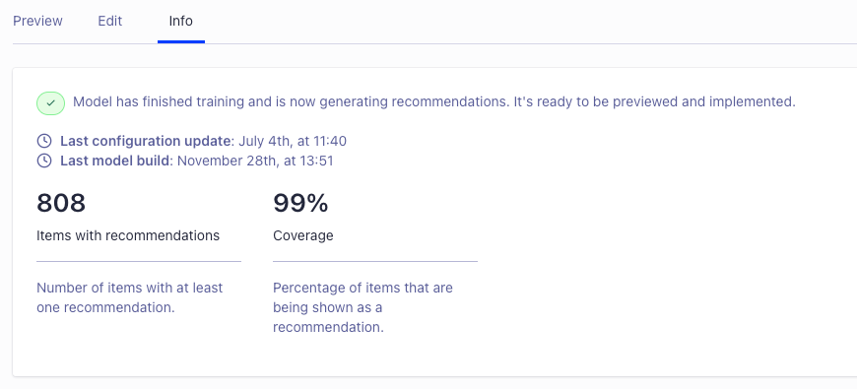Click the blue underline beneath Info tab

coord(181,41)
